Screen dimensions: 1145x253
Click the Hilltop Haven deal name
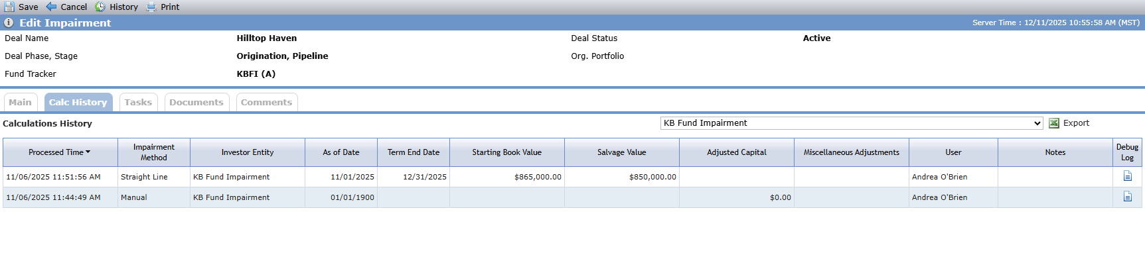(267, 38)
